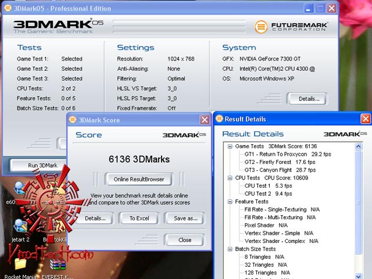The width and height of the screenshot is (372, 279).
Task: Click the Result Details window title icon
Action: tap(219, 119)
